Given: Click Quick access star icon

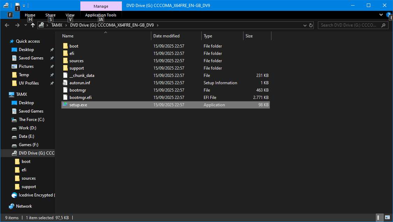Looking at the screenshot, I should 12,41.
